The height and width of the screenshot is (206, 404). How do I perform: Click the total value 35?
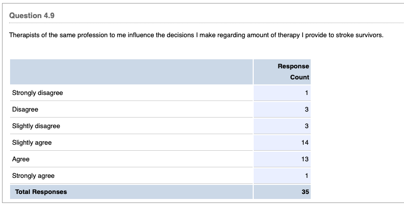(305, 192)
